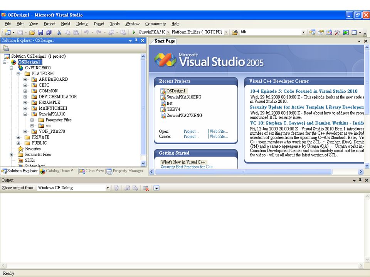Select the DEVICEEMULATOR tree item
The height and width of the screenshot is (277, 370).
tap(57, 97)
